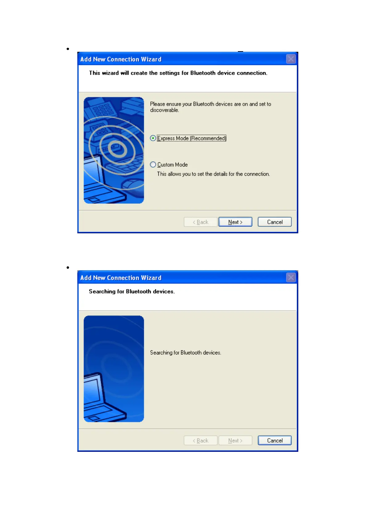Cancel the Bluetooth device search dialog
The width and height of the screenshot is (367, 519).
[275, 440]
